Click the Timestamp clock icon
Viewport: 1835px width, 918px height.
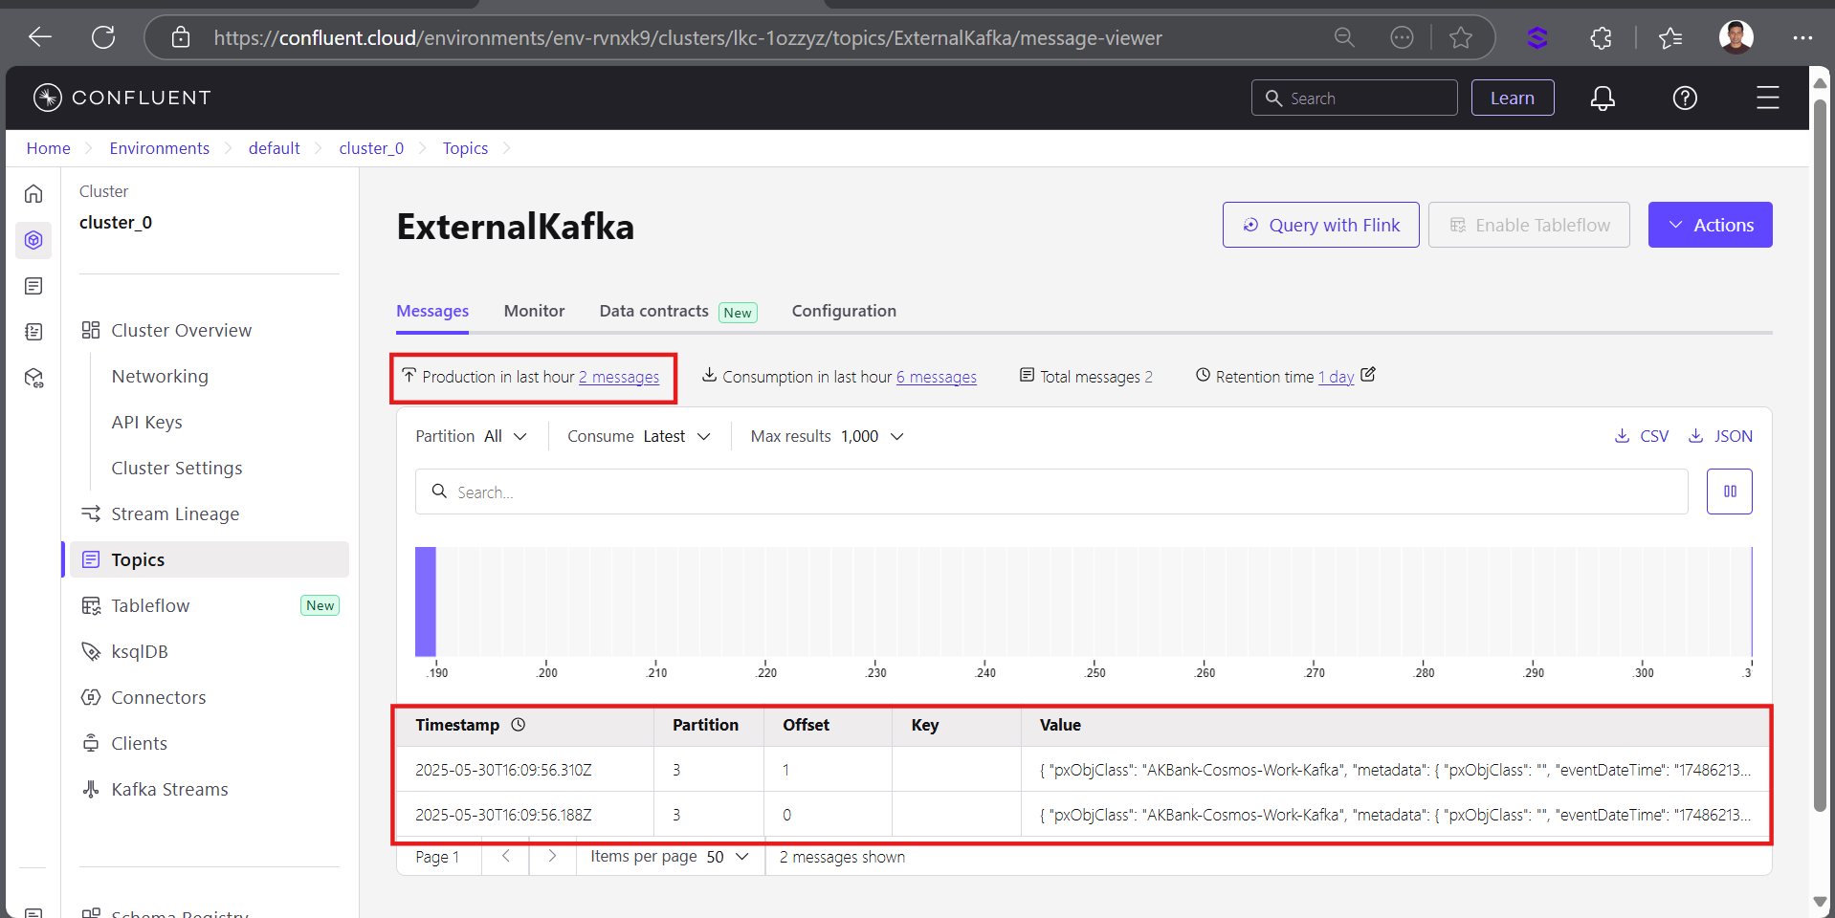(x=519, y=725)
